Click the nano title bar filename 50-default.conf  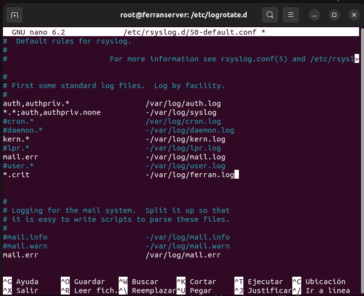[192, 32]
